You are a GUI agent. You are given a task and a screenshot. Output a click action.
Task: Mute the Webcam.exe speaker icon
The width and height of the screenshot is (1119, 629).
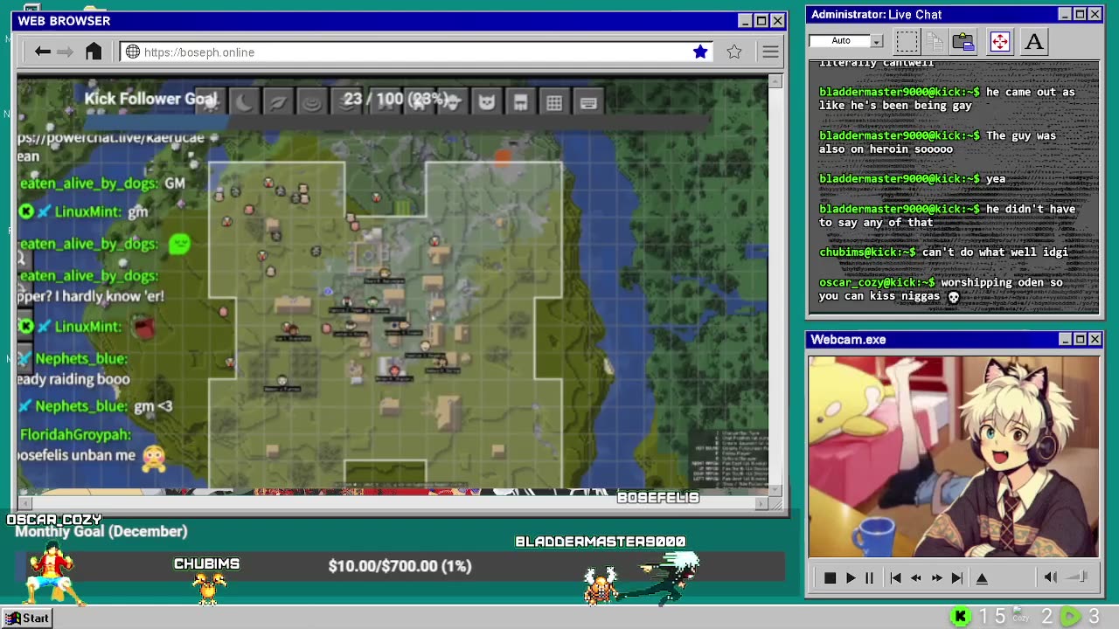coord(1051,577)
